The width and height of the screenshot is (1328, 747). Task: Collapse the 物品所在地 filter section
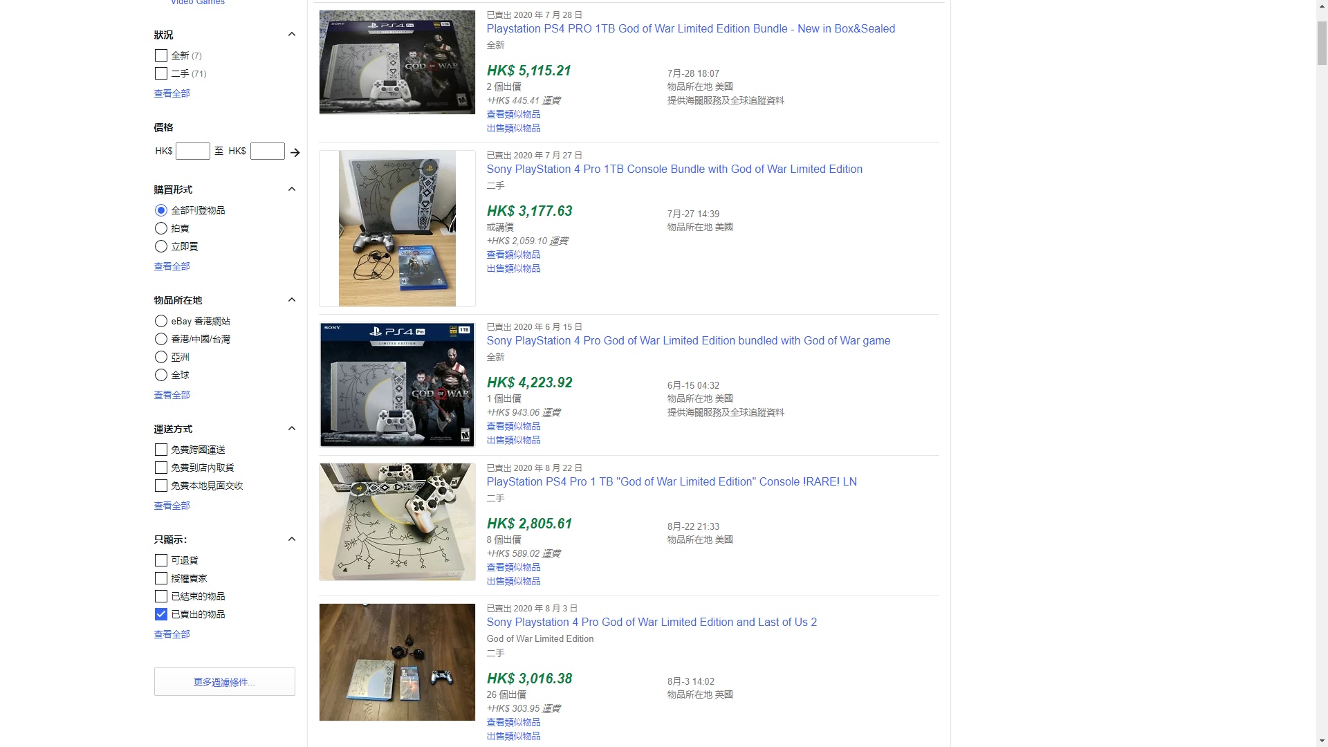[x=292, y=299]
